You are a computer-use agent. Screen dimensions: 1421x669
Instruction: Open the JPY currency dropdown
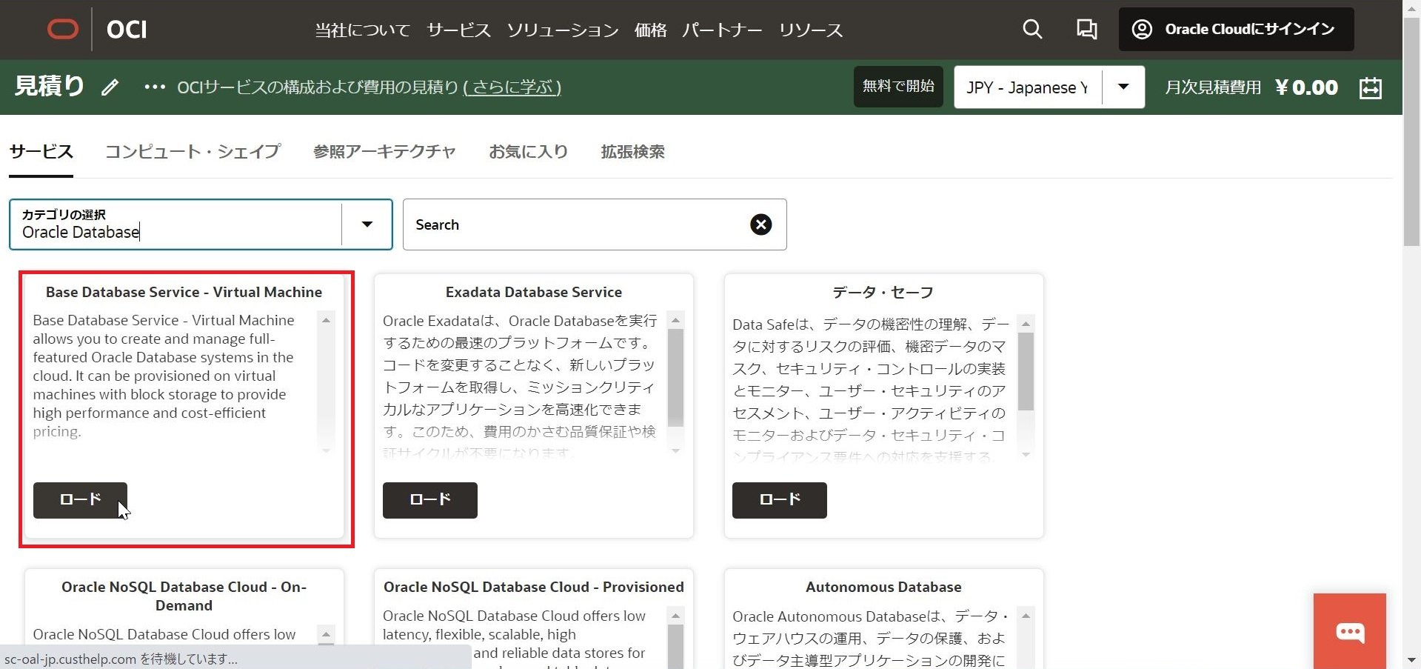[x=1123, y=87]
